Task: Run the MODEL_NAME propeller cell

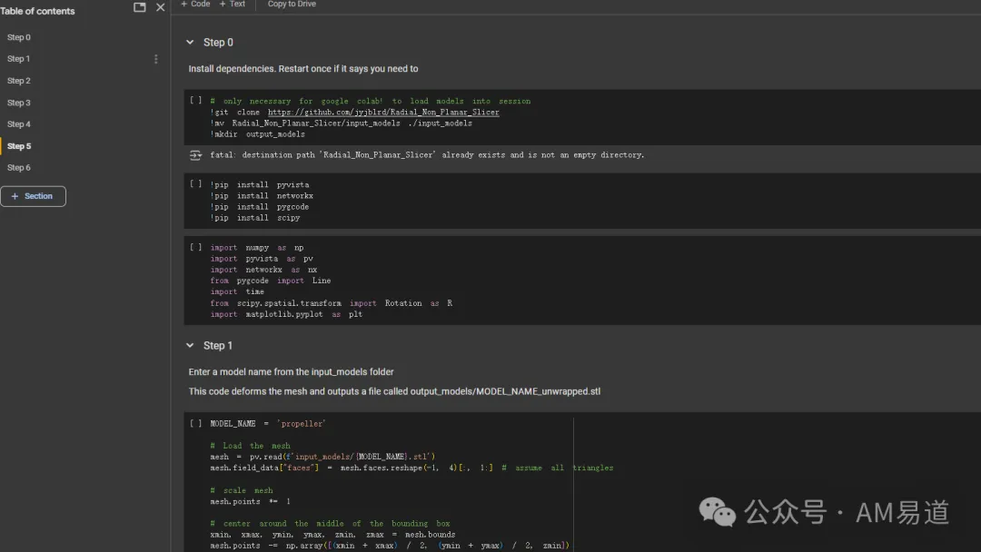Action: click(196, 424)
